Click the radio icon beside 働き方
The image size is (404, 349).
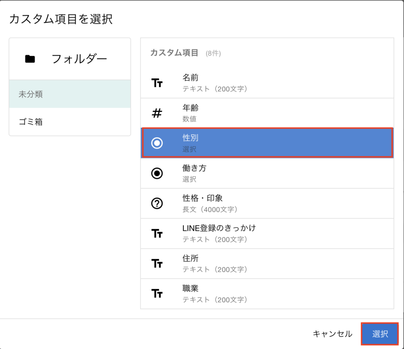157,173
